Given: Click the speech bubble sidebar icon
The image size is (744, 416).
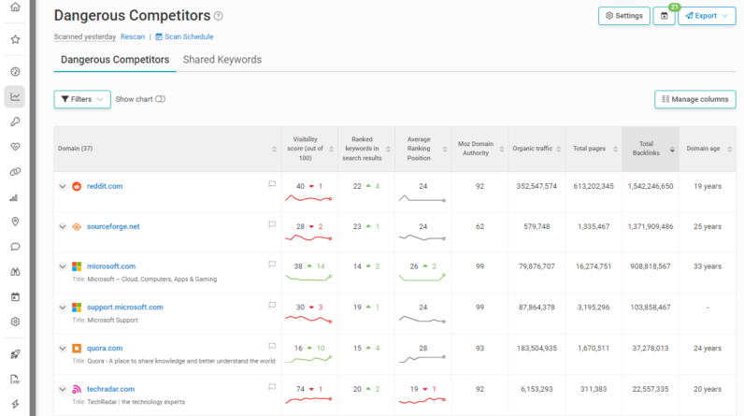Looking at the screenshot, I should coord(15,247).
